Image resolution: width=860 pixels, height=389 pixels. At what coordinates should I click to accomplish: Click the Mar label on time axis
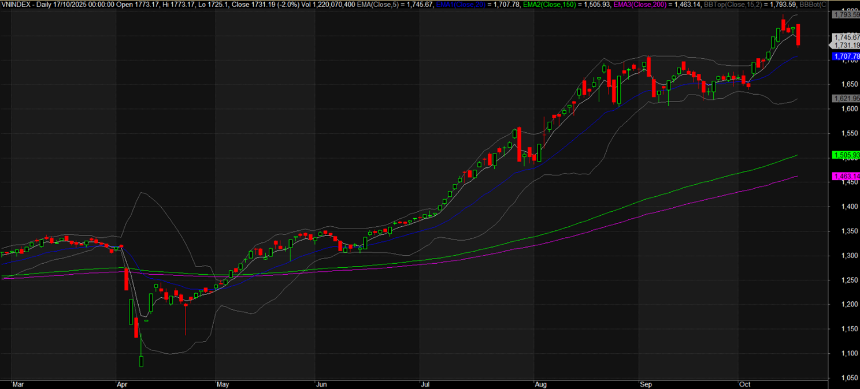18,383
